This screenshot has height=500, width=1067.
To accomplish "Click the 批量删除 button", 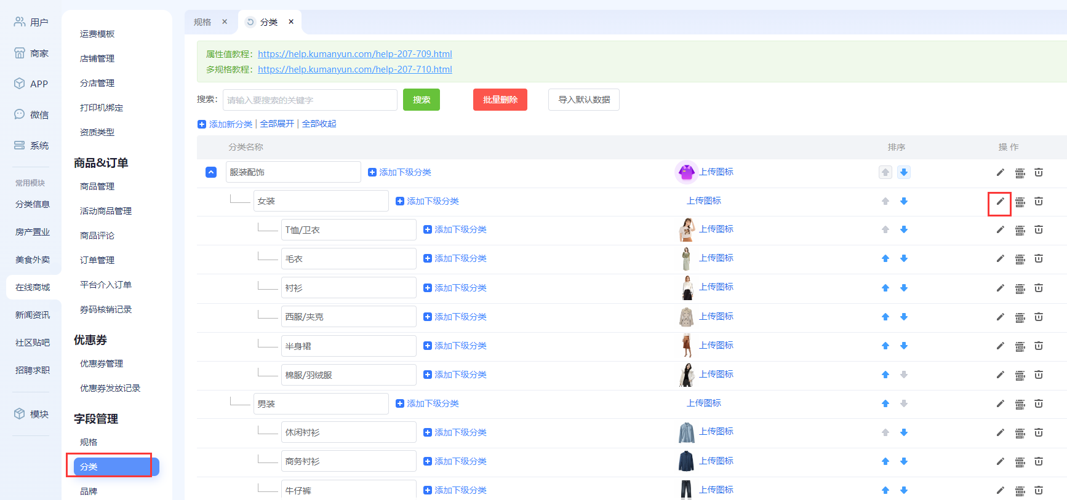I will pyautogui.click(x=500, y=100).
